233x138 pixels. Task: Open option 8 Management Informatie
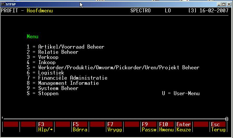click(x=63, y=83)
